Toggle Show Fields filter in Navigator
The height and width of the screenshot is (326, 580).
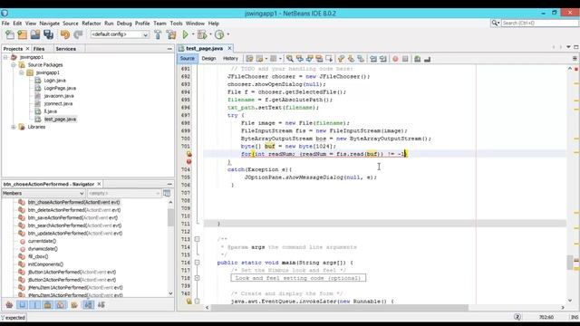(22, 305)
